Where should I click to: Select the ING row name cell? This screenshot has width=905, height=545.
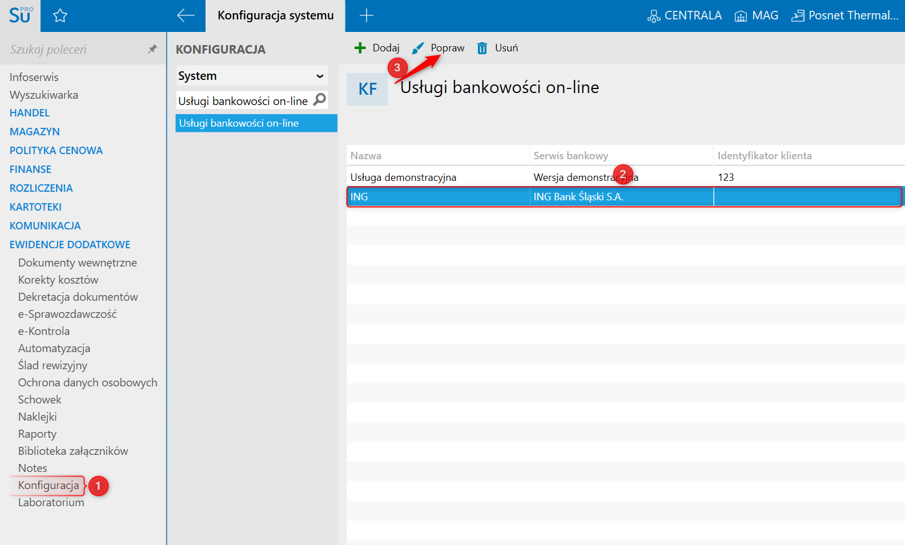pyautogui.click(x=438, y=197)
